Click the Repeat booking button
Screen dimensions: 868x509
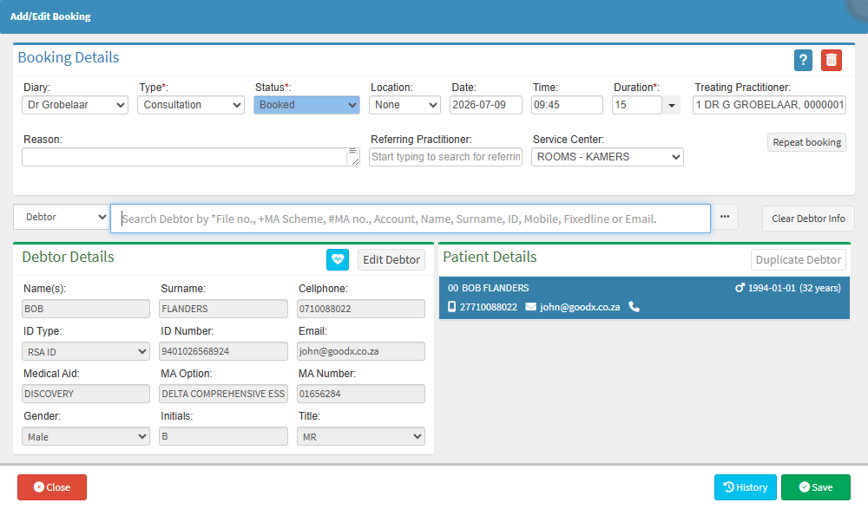(806, 142)
